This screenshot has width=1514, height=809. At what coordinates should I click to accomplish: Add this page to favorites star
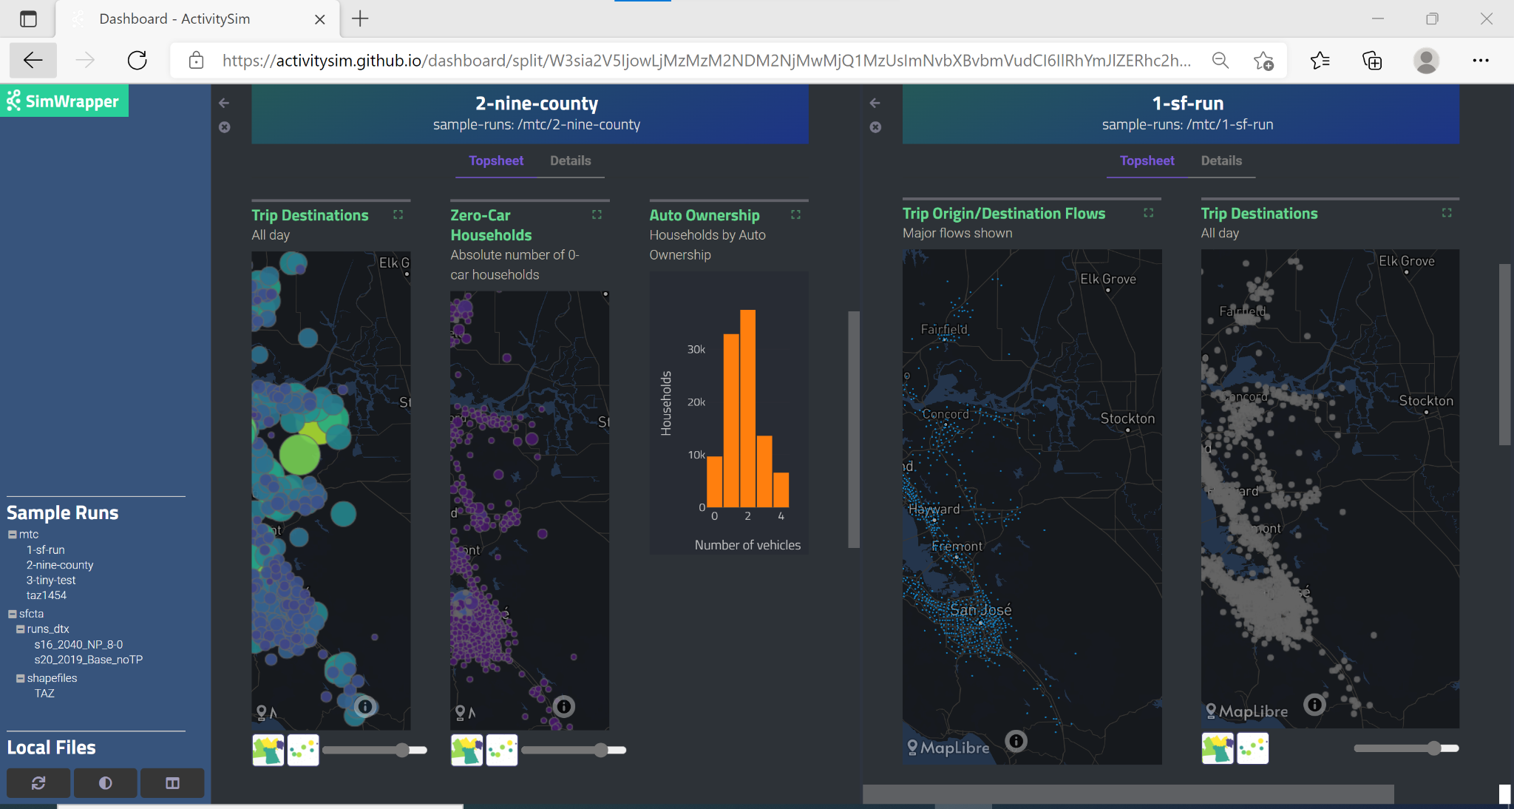1263,61
